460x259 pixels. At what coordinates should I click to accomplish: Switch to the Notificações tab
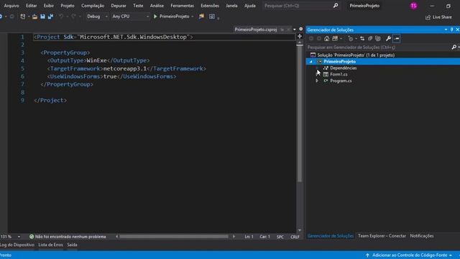pyautogui.click(x=422, y=236)
